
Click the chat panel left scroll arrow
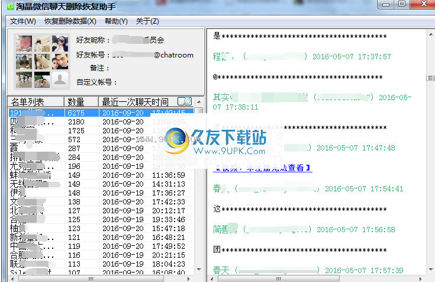coord(212,279)
